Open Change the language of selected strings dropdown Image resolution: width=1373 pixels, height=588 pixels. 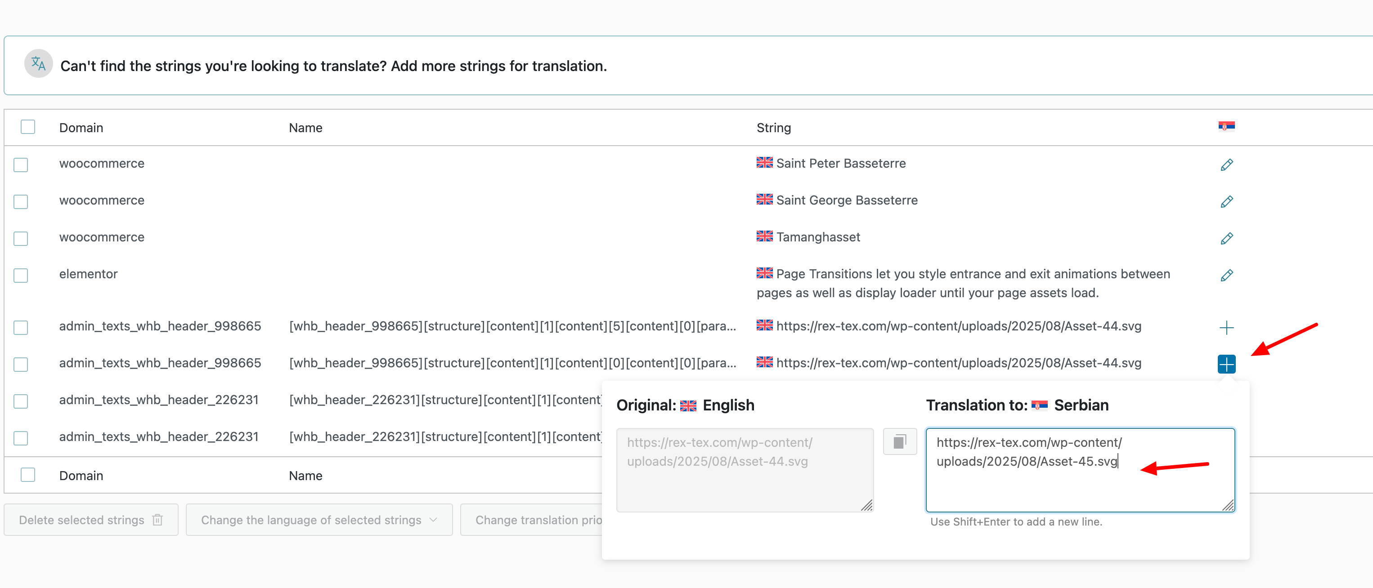click(x=319, y=520)
